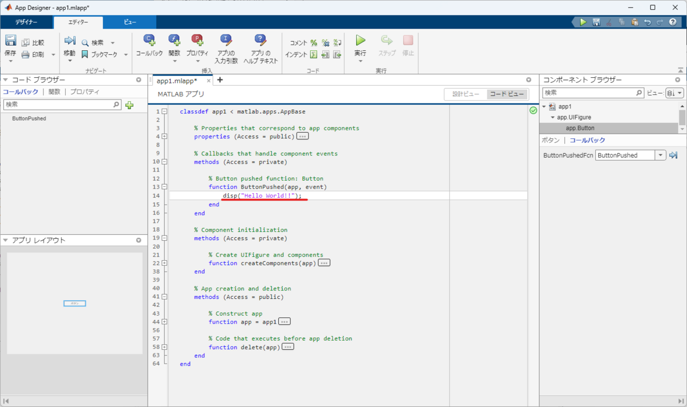This screenshot has height=407, width=687.
Task: Click the App Help Text icon
Action: tap(260, 41)
